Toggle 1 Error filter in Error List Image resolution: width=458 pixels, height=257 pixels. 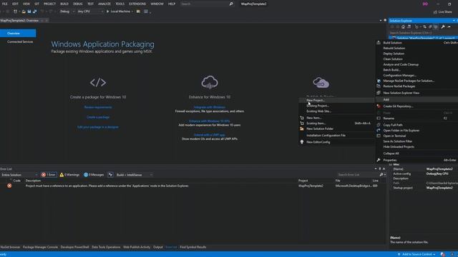[49, 175]
